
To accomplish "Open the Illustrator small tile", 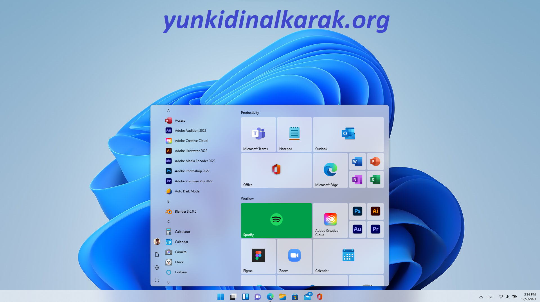I will pyautogui.click(x=375, y=212).
